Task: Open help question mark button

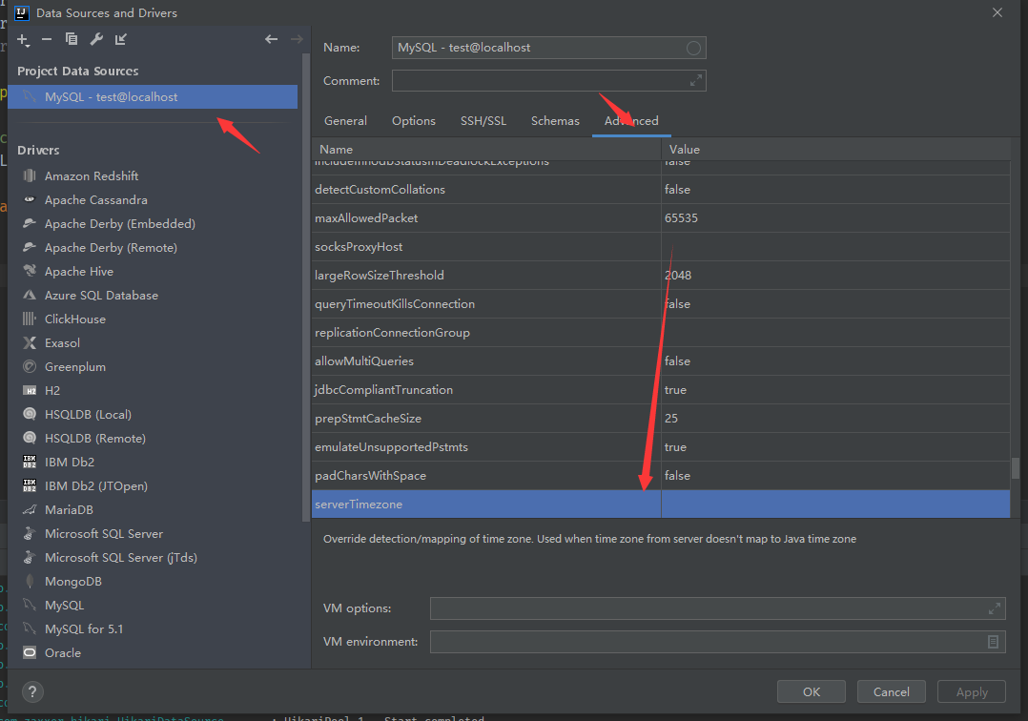Action: click(32, 691)
